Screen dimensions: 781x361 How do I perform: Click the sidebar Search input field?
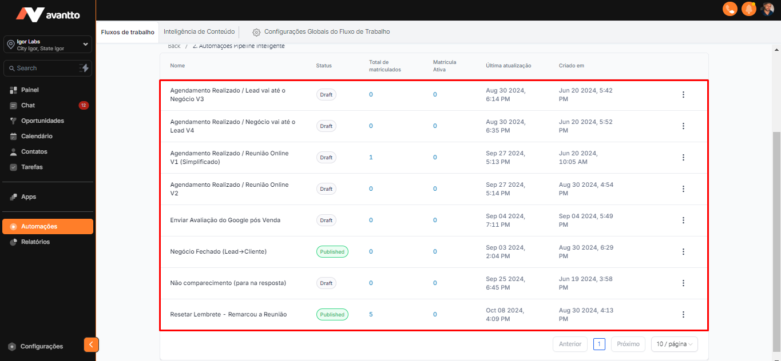(x=40, y=68)
